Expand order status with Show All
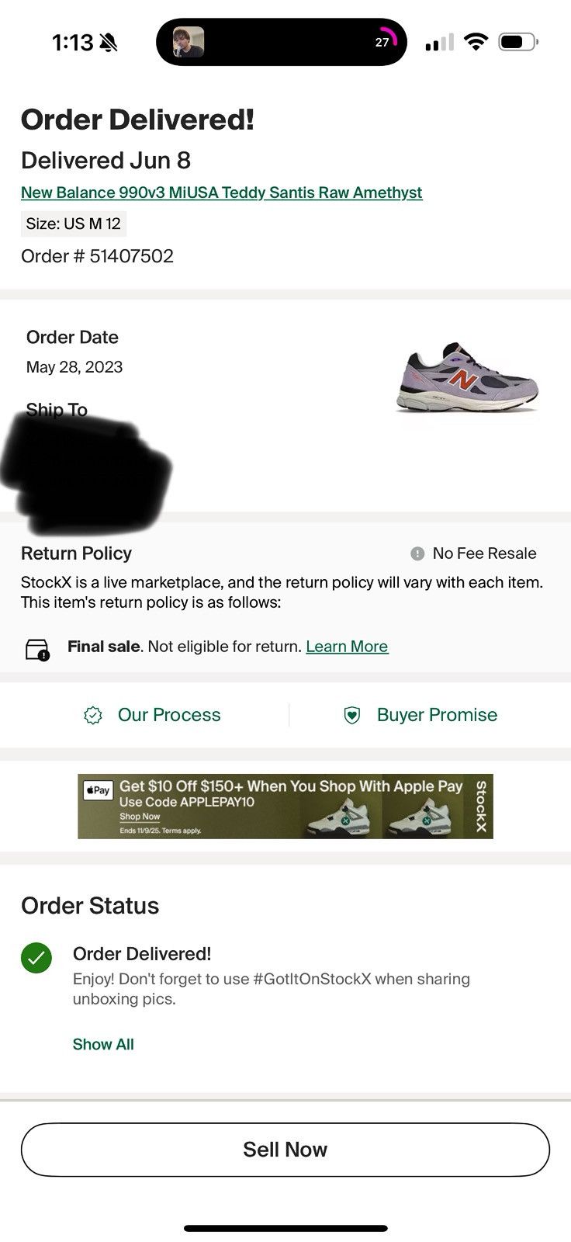Image resolution: width=571 pixels, height=1242 pixels. (103, 1044)
